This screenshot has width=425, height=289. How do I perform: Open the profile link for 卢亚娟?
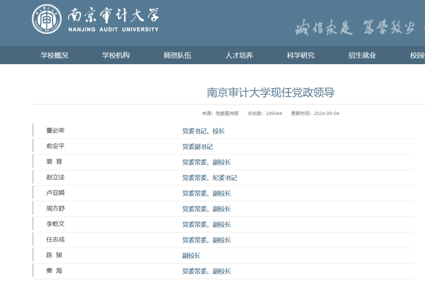(55, 193)
